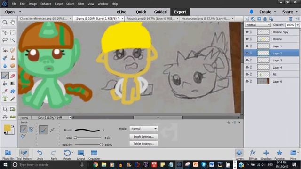Hide the Fill layer
This screenshot has width=301, height=169.
point(247,74)
